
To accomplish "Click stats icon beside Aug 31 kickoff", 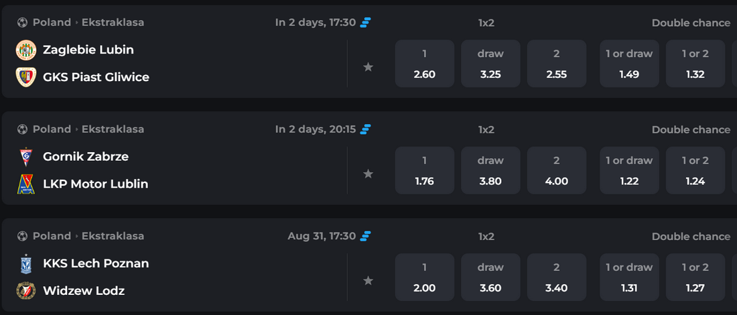I will [366, 236].
